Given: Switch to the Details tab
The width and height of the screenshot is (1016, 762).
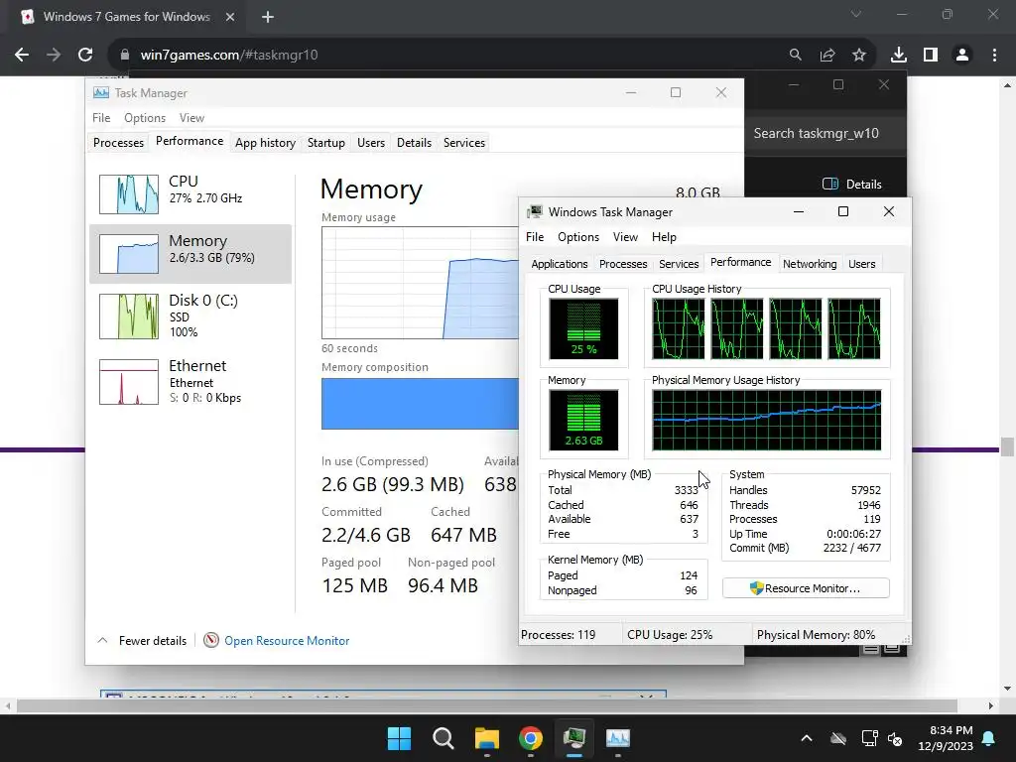Looking at the screenshot, I should [414, 143].
